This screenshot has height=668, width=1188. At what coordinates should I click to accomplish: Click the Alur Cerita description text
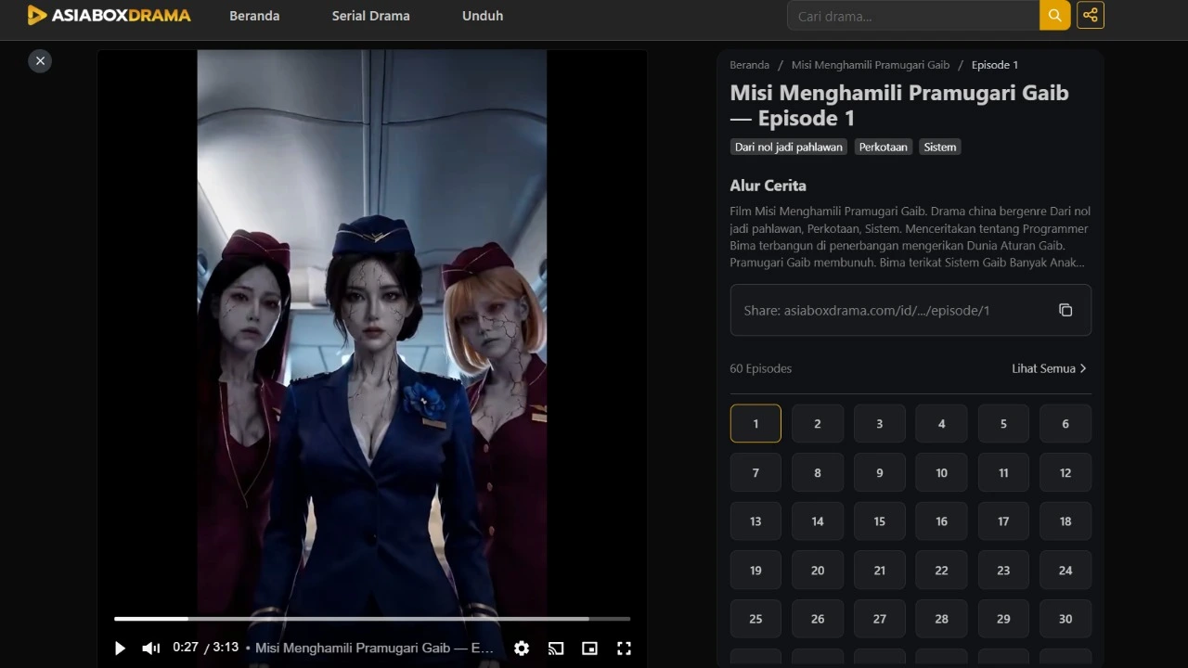910,237
